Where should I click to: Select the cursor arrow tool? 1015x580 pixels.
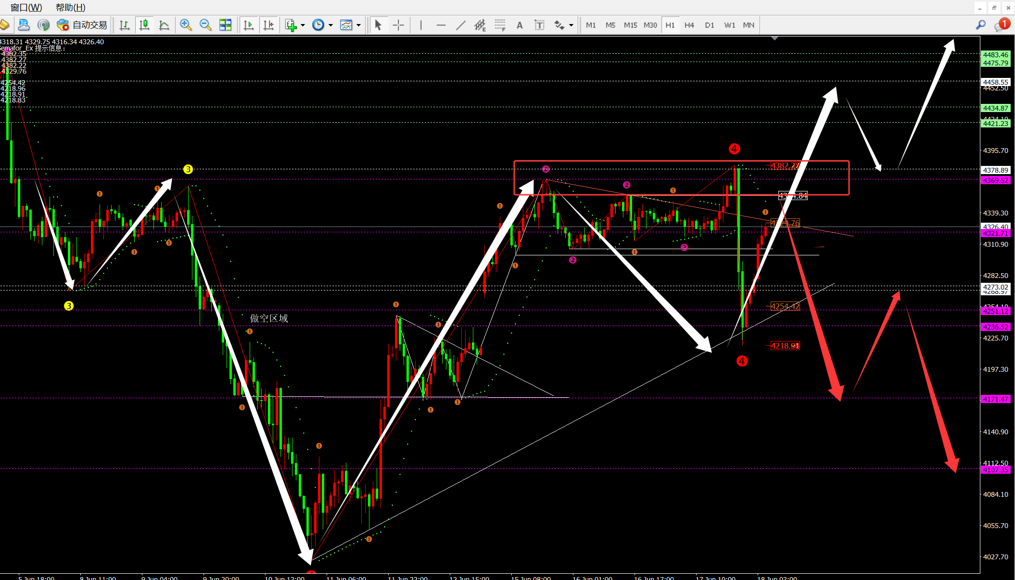(x=378, y=25)
